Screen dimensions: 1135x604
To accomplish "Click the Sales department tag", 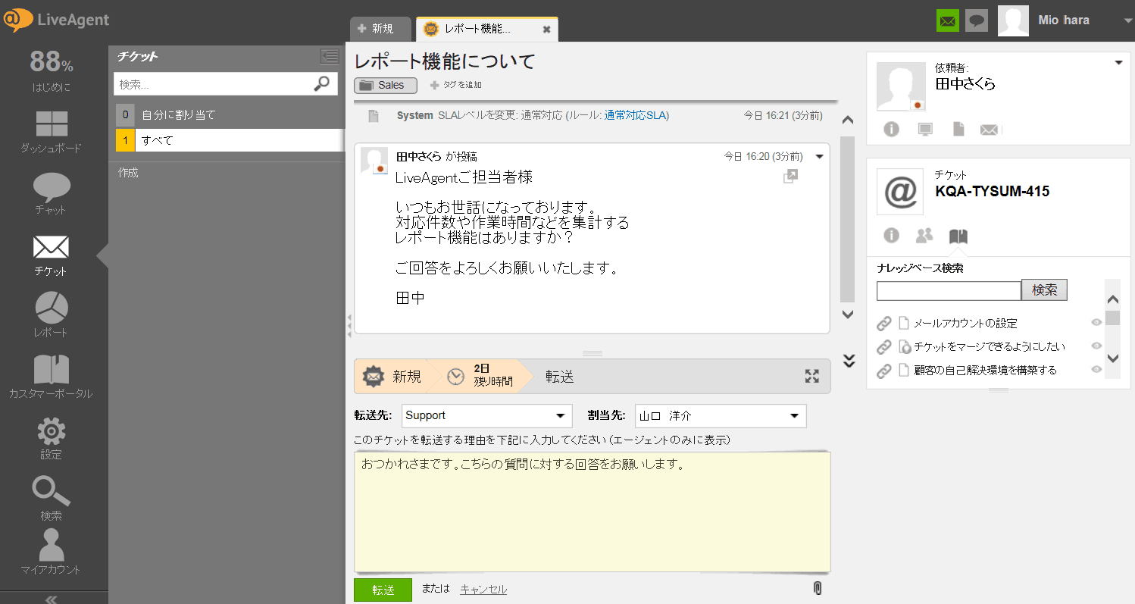I will coord(386,85).
